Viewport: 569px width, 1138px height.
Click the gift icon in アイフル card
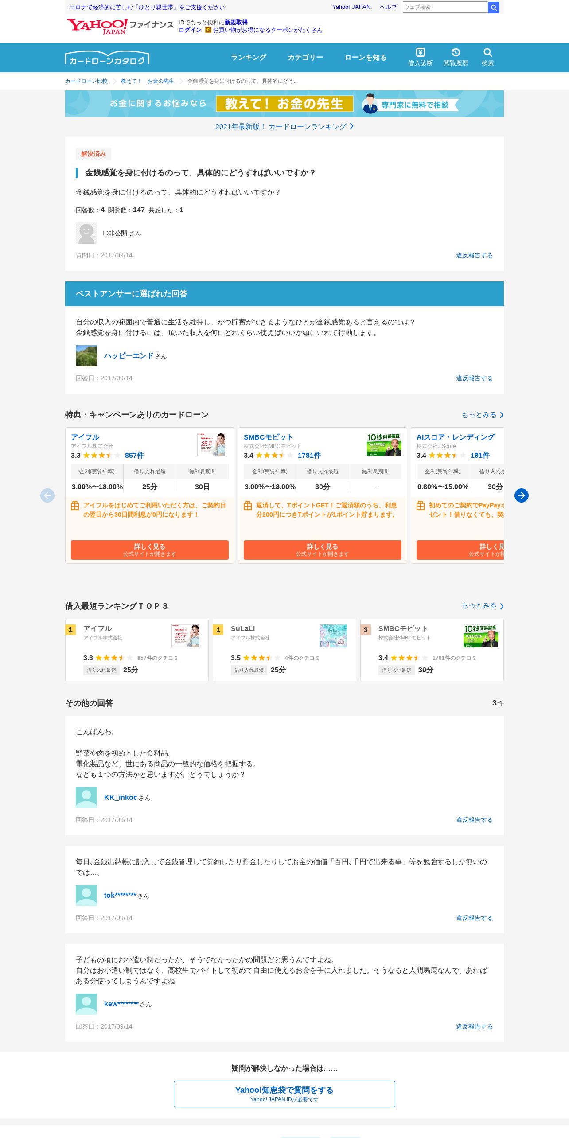click(x=75, y=506)
